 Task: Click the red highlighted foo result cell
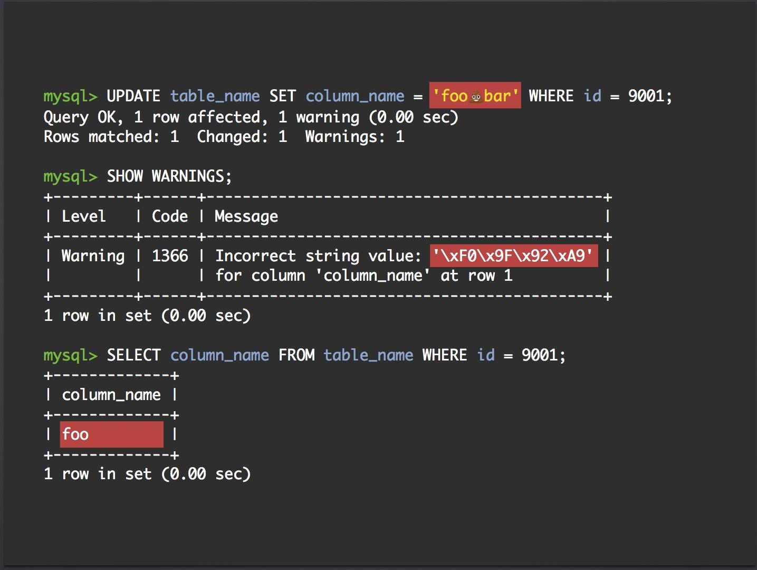112,434
